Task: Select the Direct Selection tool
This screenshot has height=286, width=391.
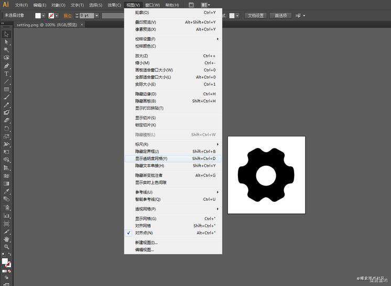Action: (6, 42)
